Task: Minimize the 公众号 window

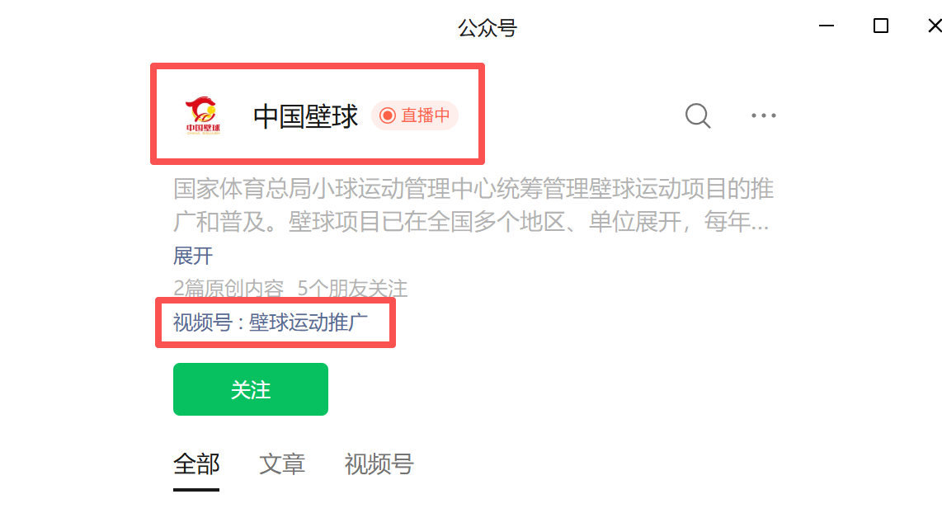Action: [827, 26]
